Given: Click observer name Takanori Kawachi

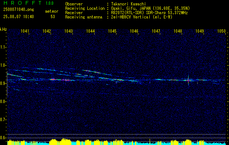Looking at the screenshot, I should point(129,4).
